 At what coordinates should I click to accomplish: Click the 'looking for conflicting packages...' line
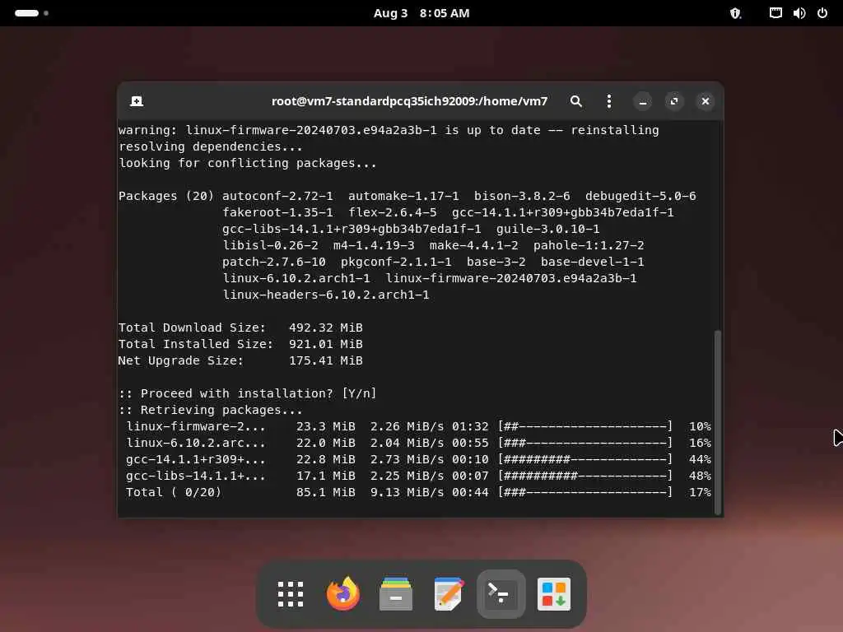pos(247,163)
